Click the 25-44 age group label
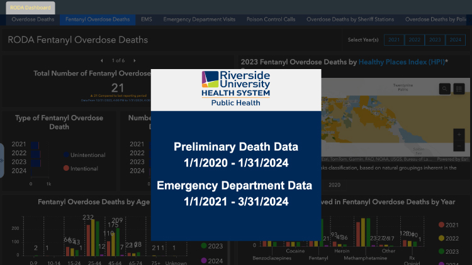472x265 pixels. pos(94,263)
